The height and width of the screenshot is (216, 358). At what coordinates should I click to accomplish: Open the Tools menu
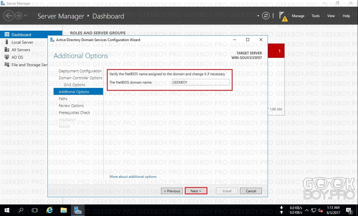[316, 16]
